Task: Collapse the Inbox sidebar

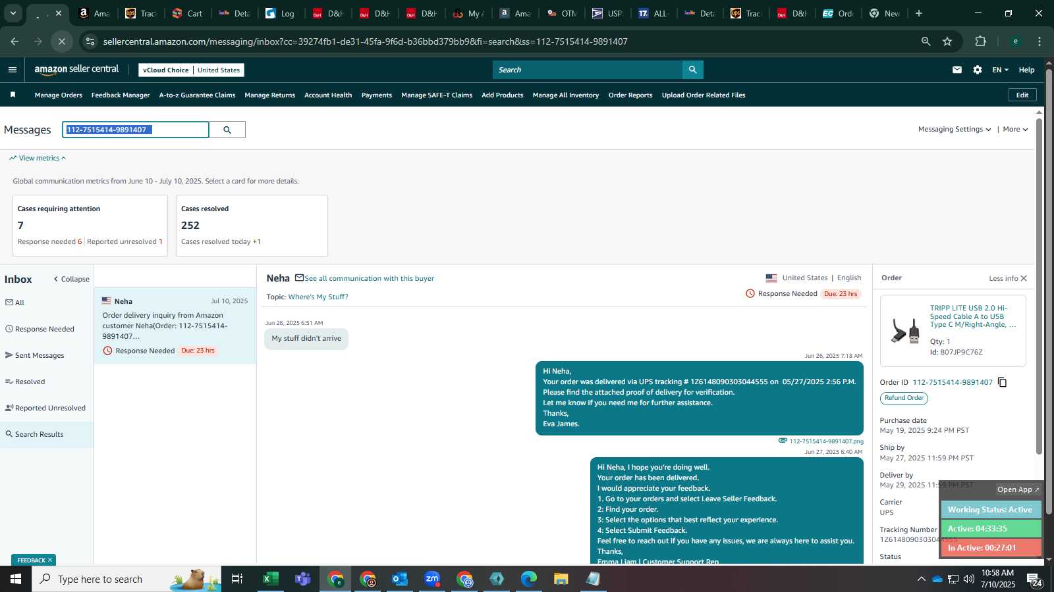Action: [x=71, y=279]
